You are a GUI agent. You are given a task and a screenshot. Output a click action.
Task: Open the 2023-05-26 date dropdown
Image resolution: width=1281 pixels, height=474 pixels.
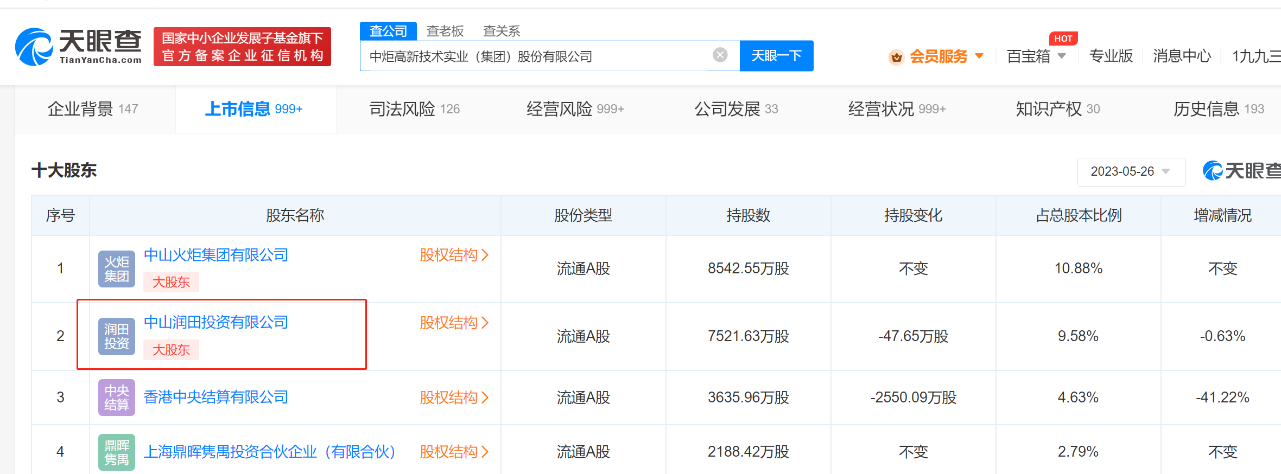(x=1131, y=172)
